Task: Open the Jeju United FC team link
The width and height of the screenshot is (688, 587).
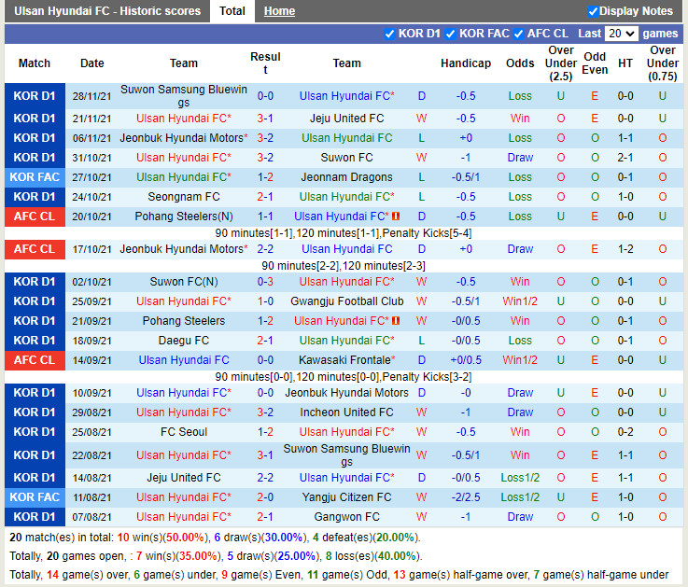Action: click(346, 119)
